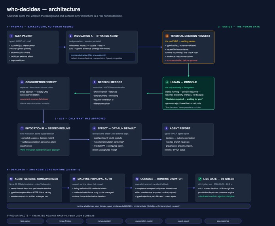Click the green 'duplicate / conflict / rejection discipline' line
Viewport: 275px width, 226px height.
coord(216,196)
